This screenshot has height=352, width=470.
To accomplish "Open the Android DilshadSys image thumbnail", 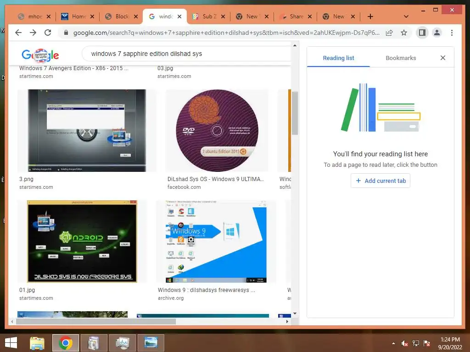I will [82, 241].
